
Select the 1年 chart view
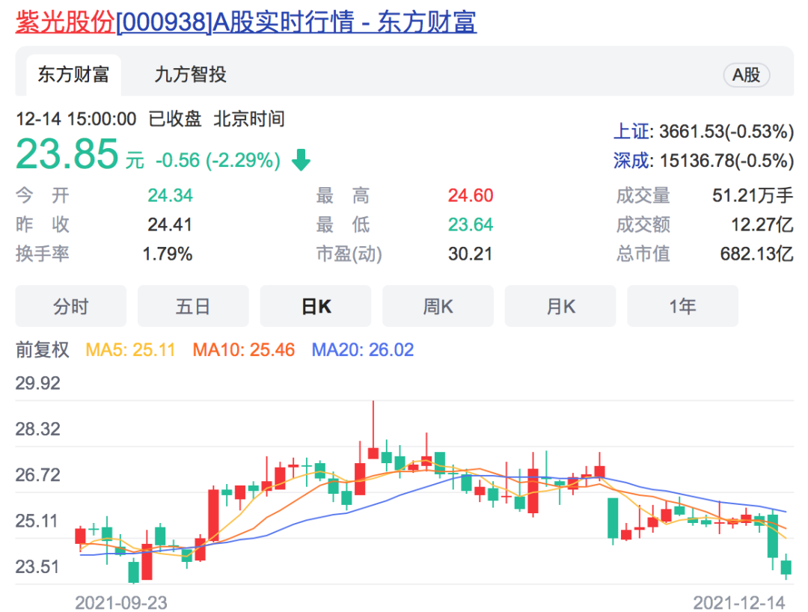[682, 305]
